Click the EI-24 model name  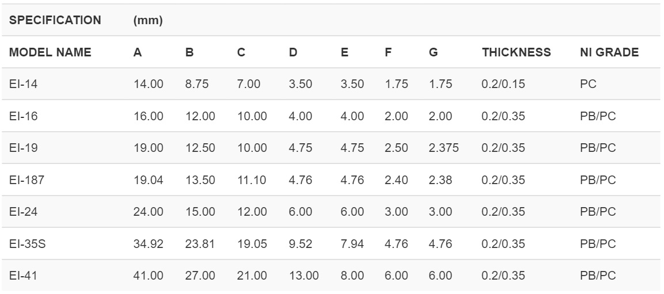[22, 212]
